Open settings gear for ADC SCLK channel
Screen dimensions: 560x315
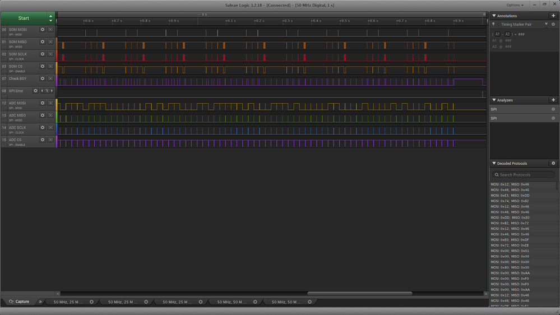pos(43,127)
